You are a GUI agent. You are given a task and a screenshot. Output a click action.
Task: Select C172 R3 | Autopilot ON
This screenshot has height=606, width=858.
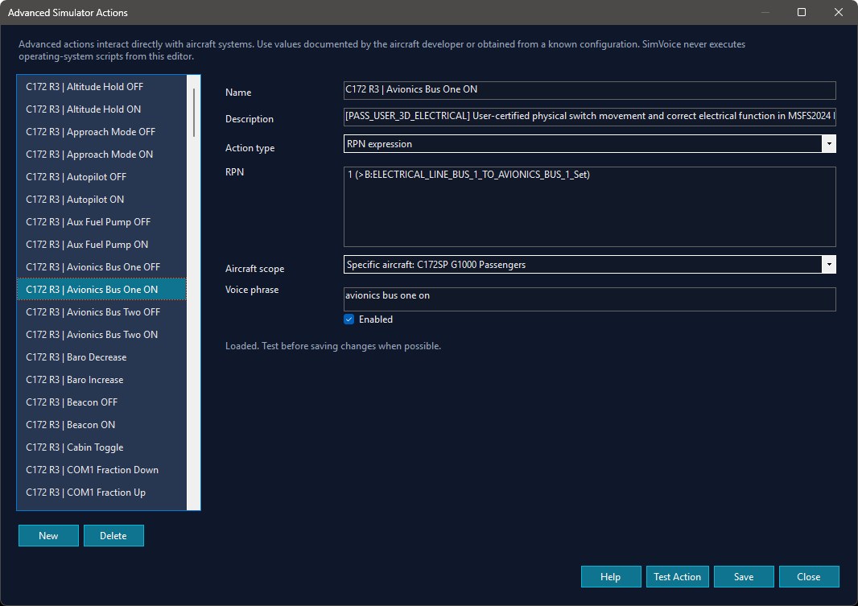pyautogui.click(x=101, y=200)
